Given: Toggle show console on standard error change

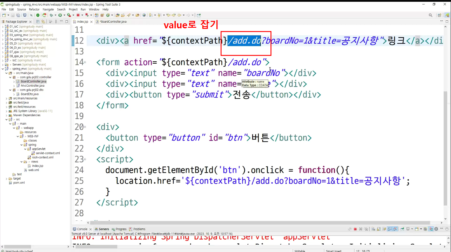Looking at the screenshot, I should pos(396,229).
